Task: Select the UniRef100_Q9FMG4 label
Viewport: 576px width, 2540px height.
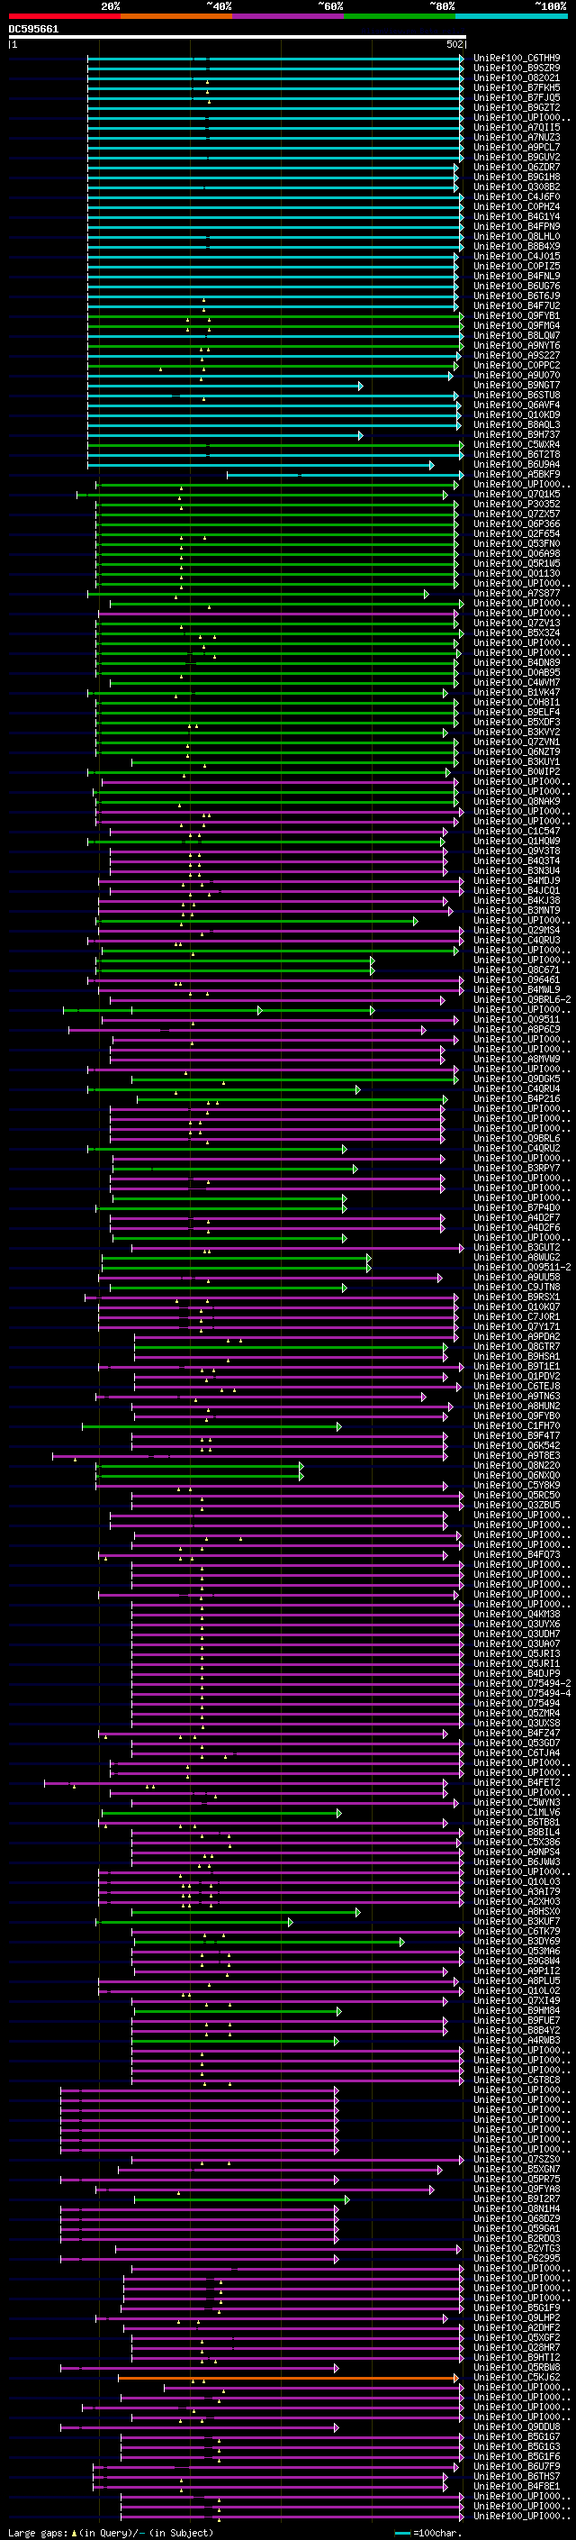Action: click(517, 325)
